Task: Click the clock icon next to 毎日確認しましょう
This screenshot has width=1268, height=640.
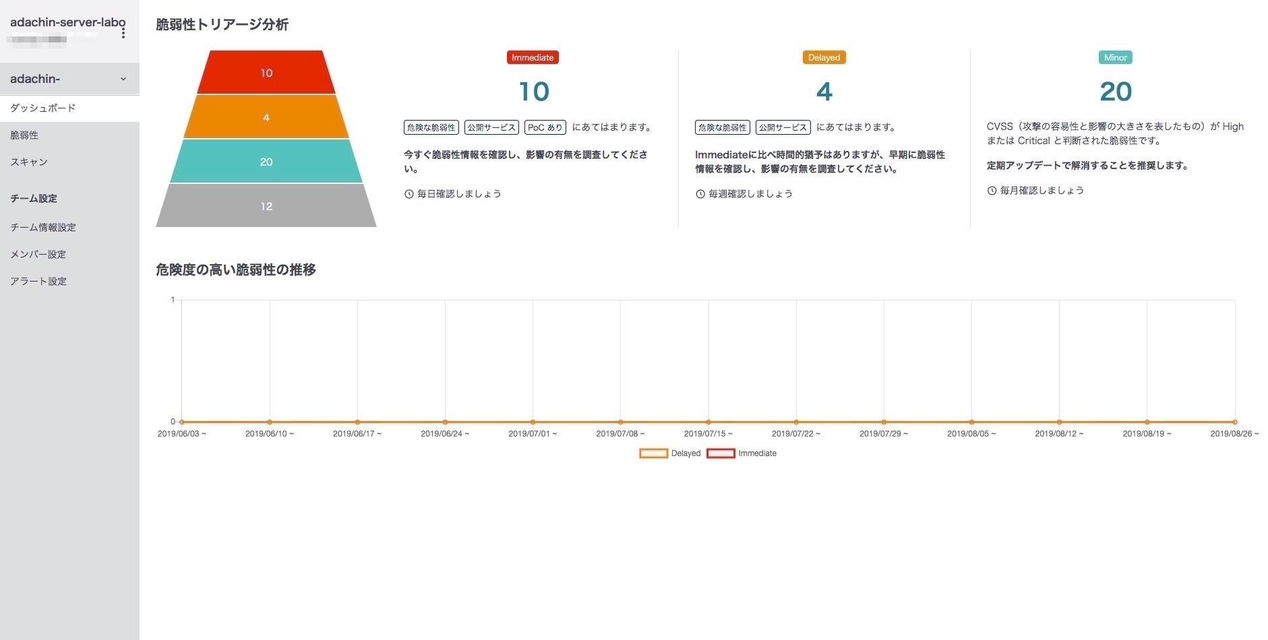Action: 409,194
